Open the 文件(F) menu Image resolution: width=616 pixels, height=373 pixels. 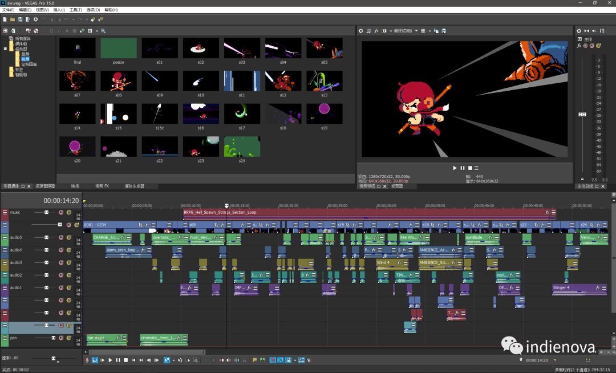[8, 10]
